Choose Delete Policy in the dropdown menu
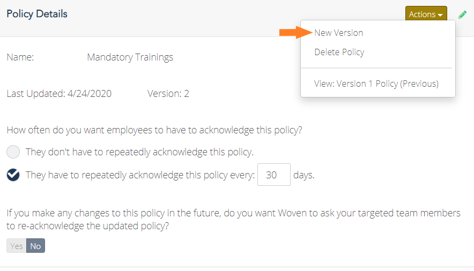The width and height of the screenshot is (474, 271). [x=339, y=52]
